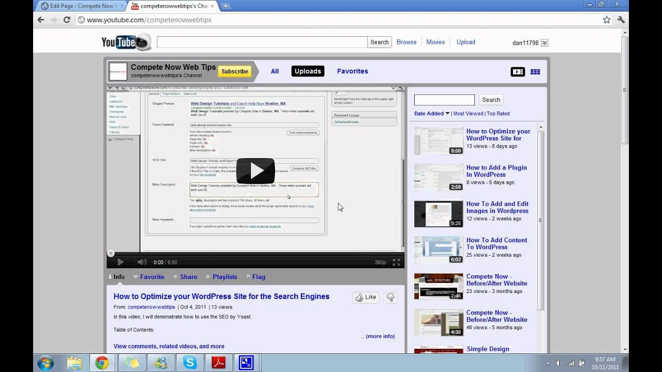Click the taskbar clock 9:57 AM
This screenshot has width=662, height=372.
coord(605,360)
